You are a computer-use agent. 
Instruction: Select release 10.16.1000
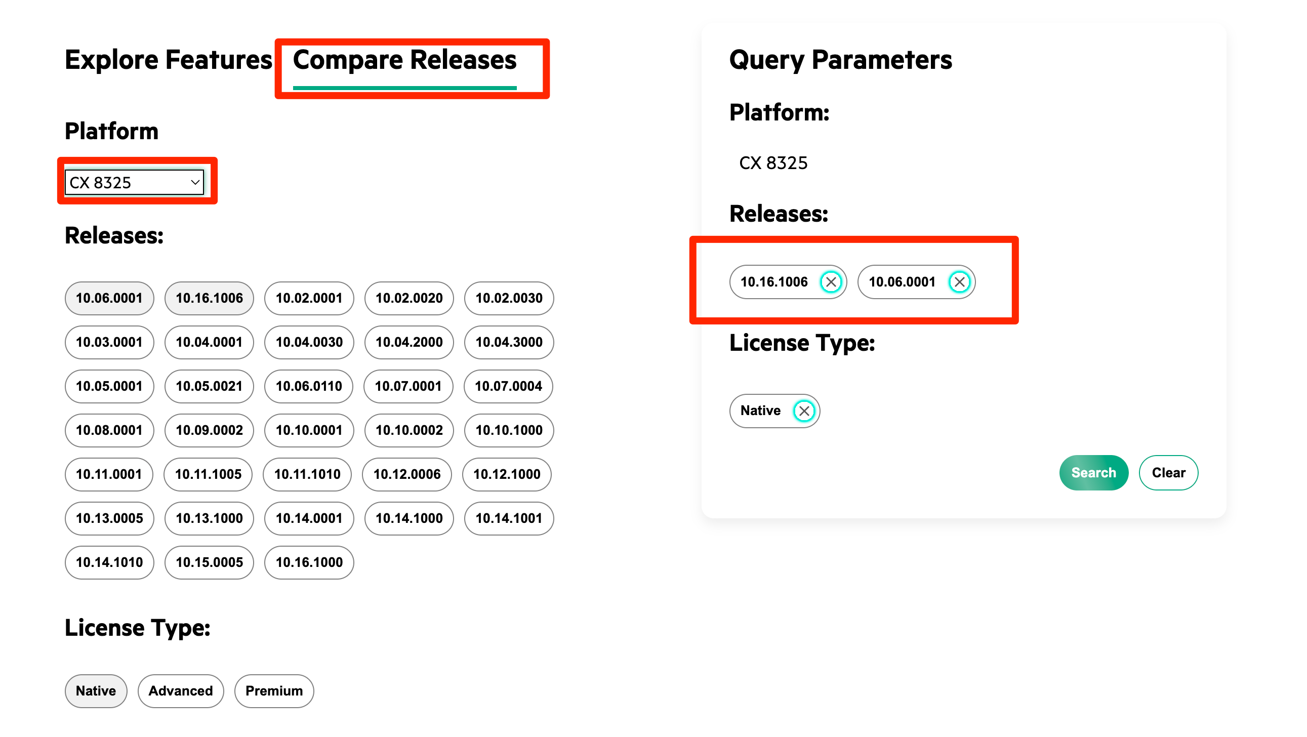point(309,562)
